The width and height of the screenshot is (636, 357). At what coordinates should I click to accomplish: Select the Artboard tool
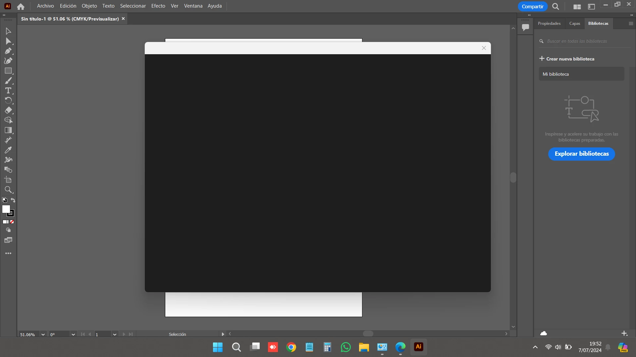8,180
